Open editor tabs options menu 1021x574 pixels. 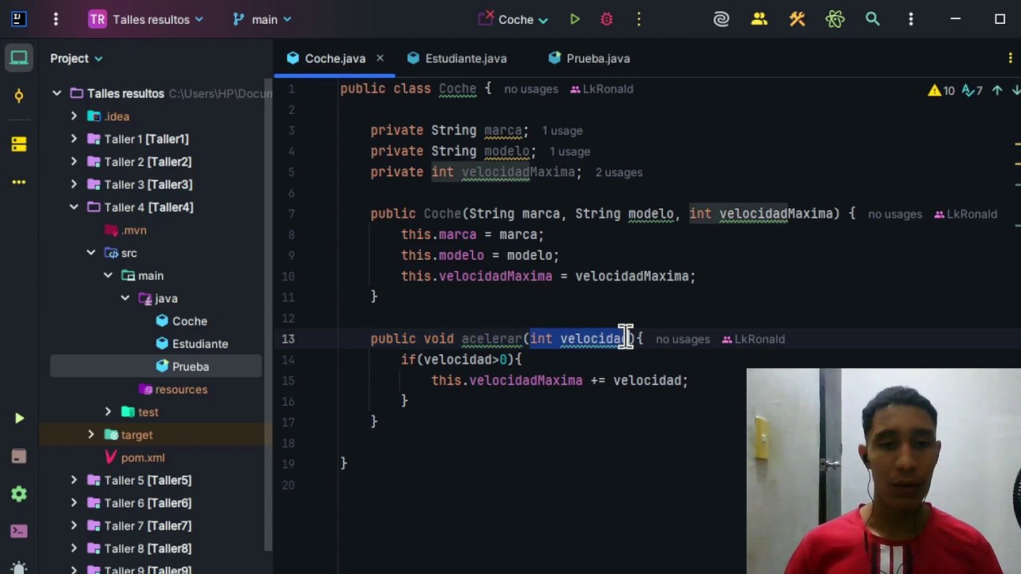click(x=1010, y=58)
